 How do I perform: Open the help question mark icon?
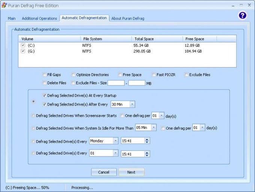(243, 15)
